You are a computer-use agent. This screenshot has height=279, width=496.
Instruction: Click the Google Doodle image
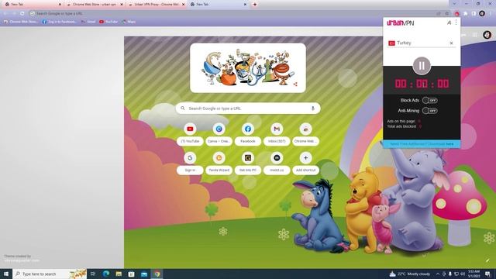coord(248,67)
